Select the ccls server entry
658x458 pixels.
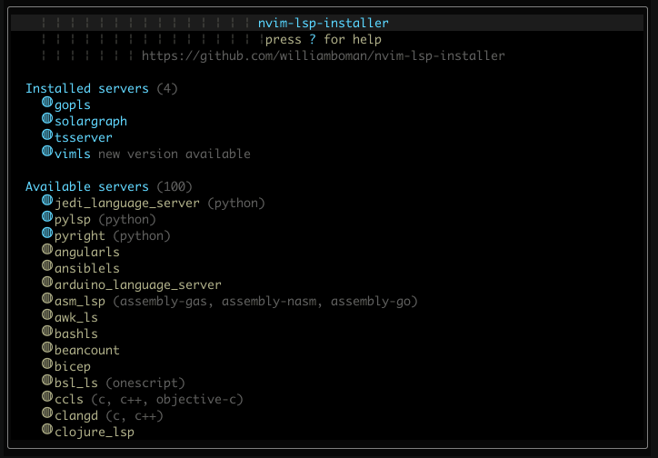click(x=69, y=400)
